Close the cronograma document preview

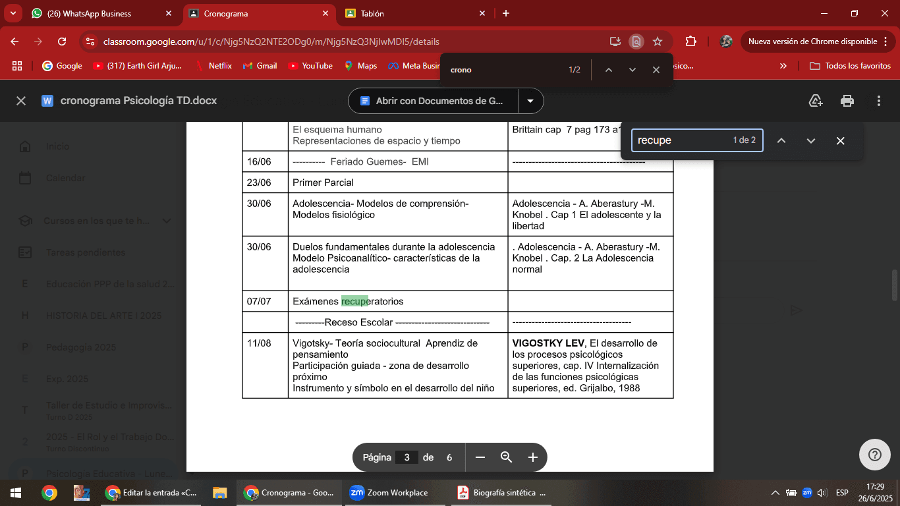tap(21, 101)
